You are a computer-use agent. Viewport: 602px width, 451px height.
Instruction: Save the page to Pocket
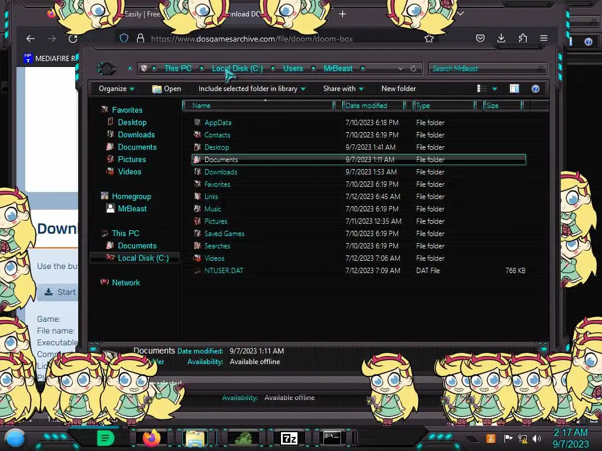coord(480,38)
